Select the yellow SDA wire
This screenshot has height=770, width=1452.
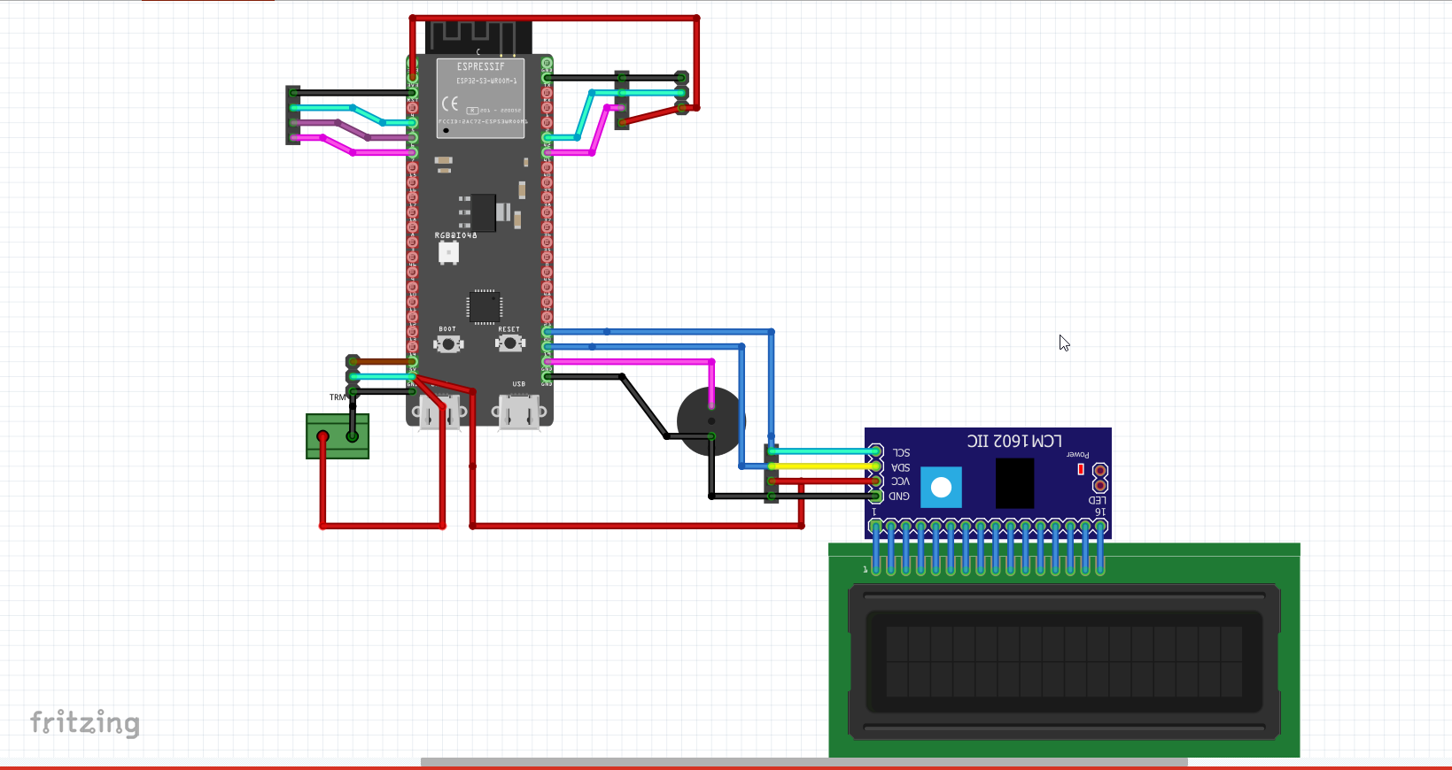(x=824, y=466)
